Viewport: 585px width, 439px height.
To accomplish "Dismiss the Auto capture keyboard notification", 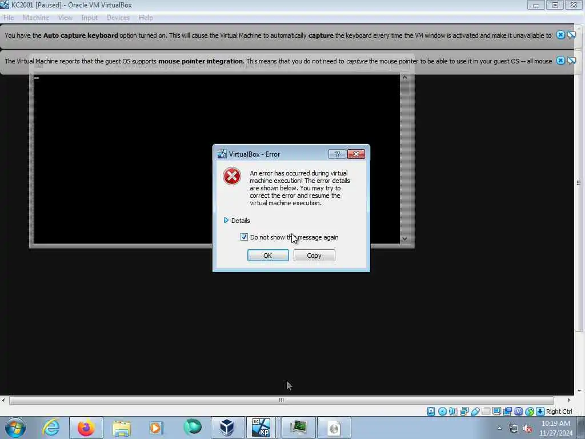I will (x=560, y=35).
